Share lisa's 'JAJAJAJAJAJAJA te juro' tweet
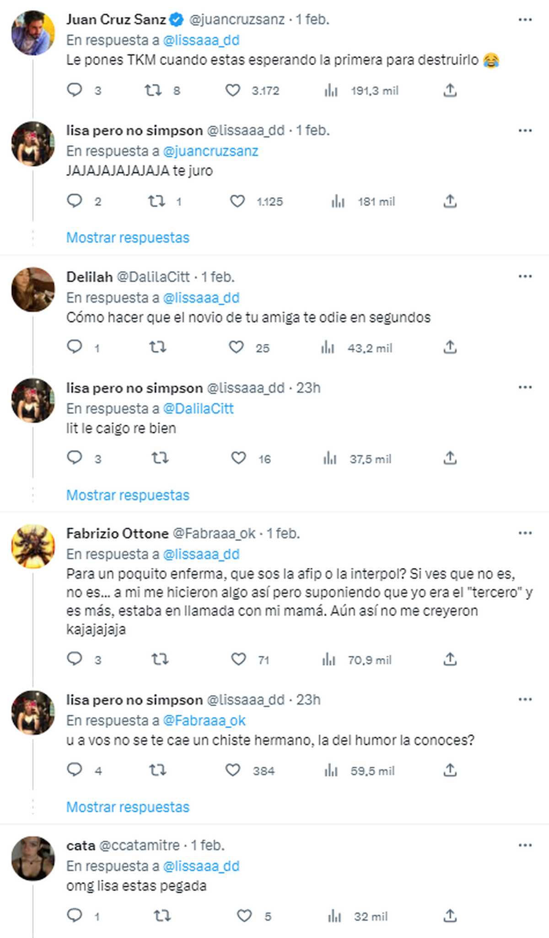 point(450,201)
